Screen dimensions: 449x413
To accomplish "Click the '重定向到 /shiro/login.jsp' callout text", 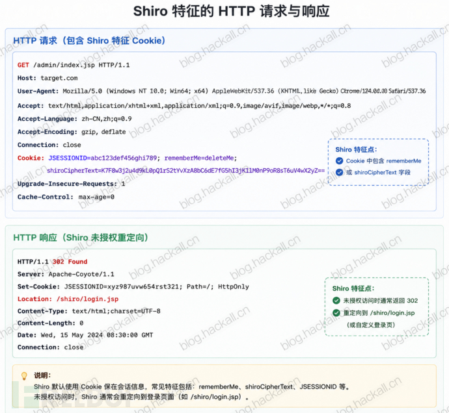I will [x=379, y=313].
